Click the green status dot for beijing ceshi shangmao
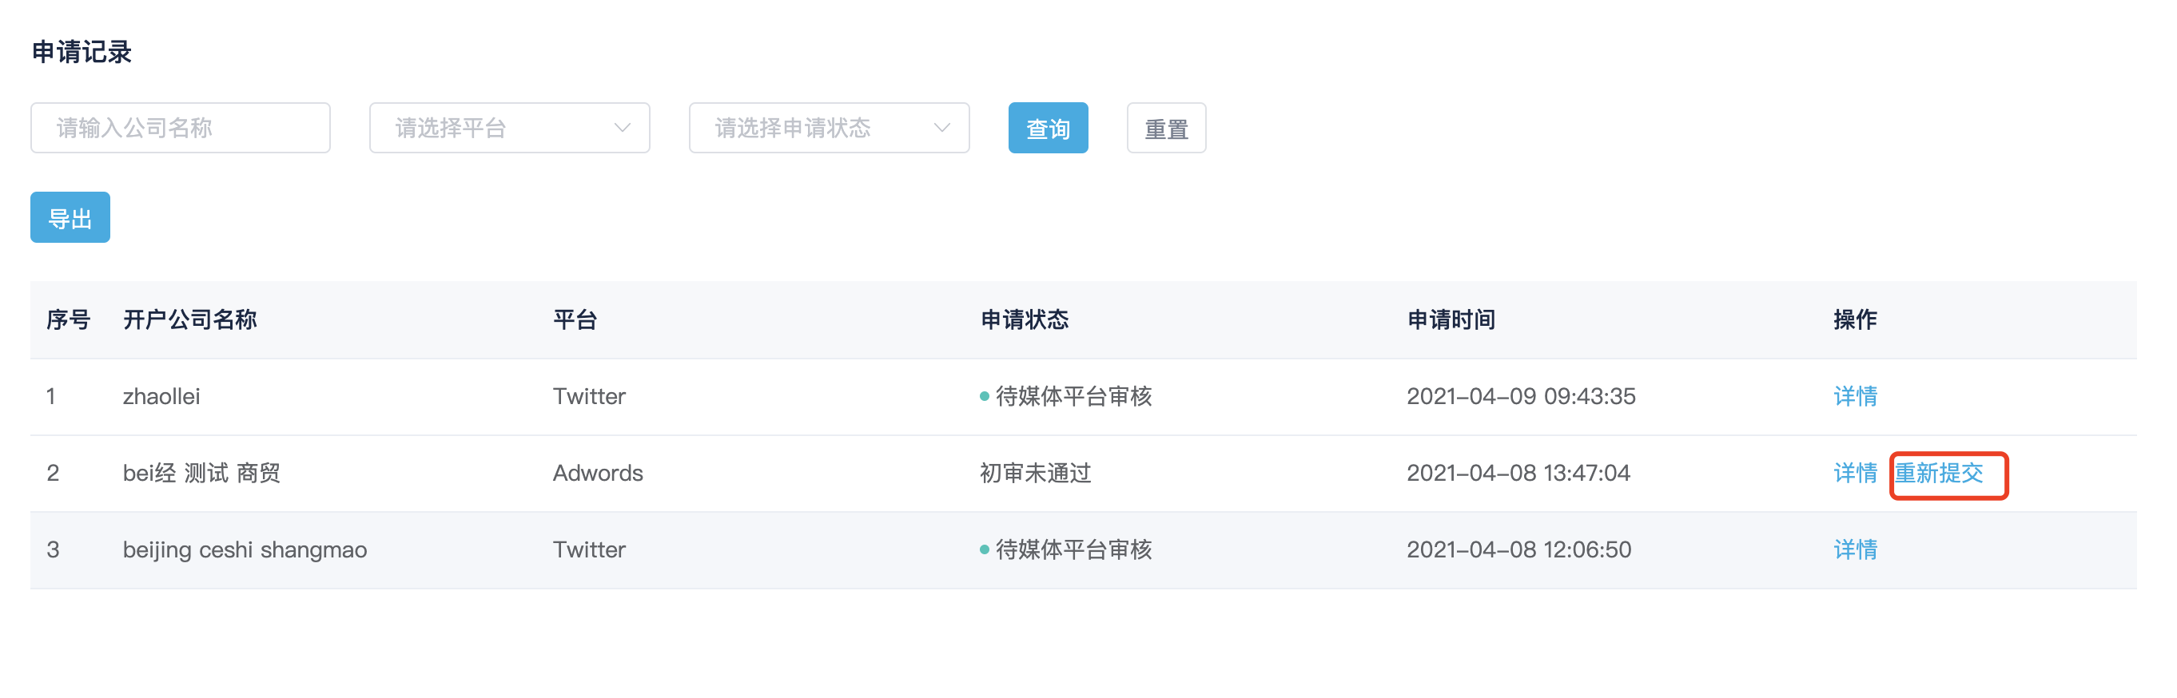This screenshot has width=2177, height=698. click(984, 549)
